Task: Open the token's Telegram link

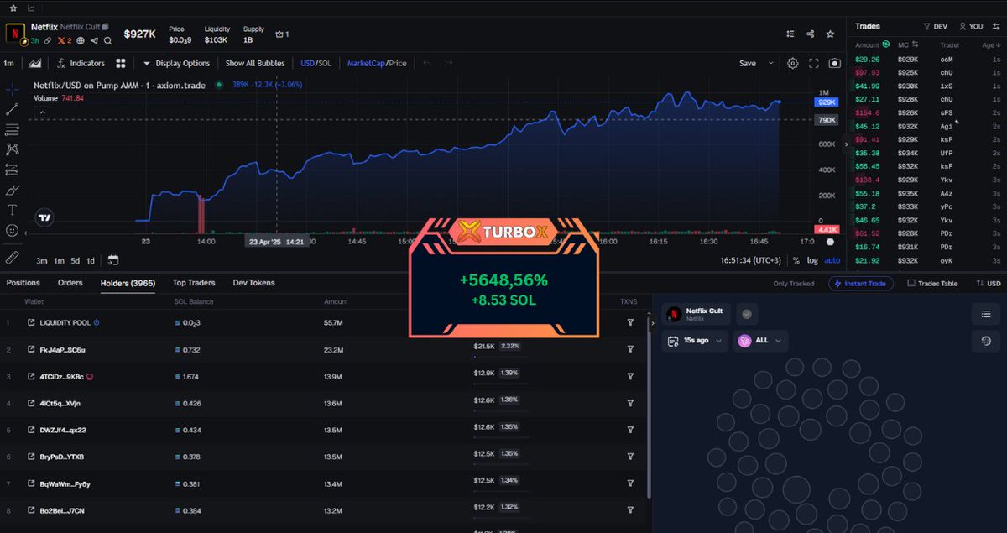Action: pyautogui.click(x=93, y=40)
